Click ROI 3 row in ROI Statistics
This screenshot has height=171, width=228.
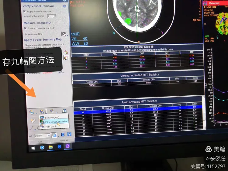click(x=137, y=63)
